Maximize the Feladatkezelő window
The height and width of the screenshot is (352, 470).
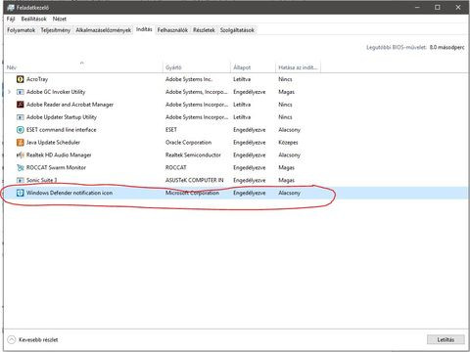[x=438, y=7]
